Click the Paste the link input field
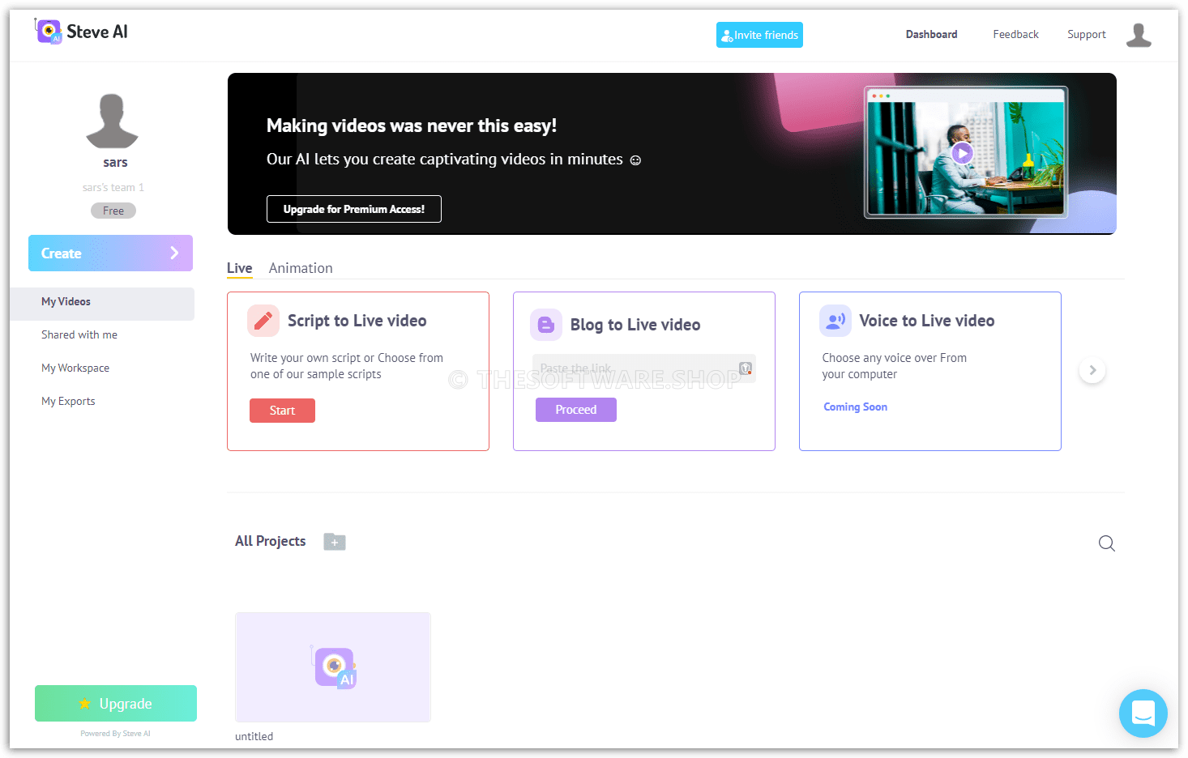 click(x=644, y=368)
